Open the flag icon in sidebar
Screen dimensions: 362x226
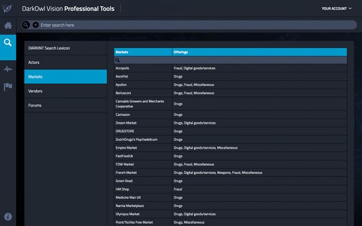8,87
